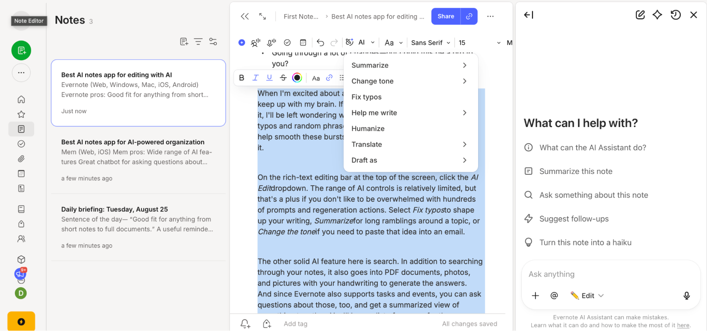Open the sidebar three-dots more button

21,73
